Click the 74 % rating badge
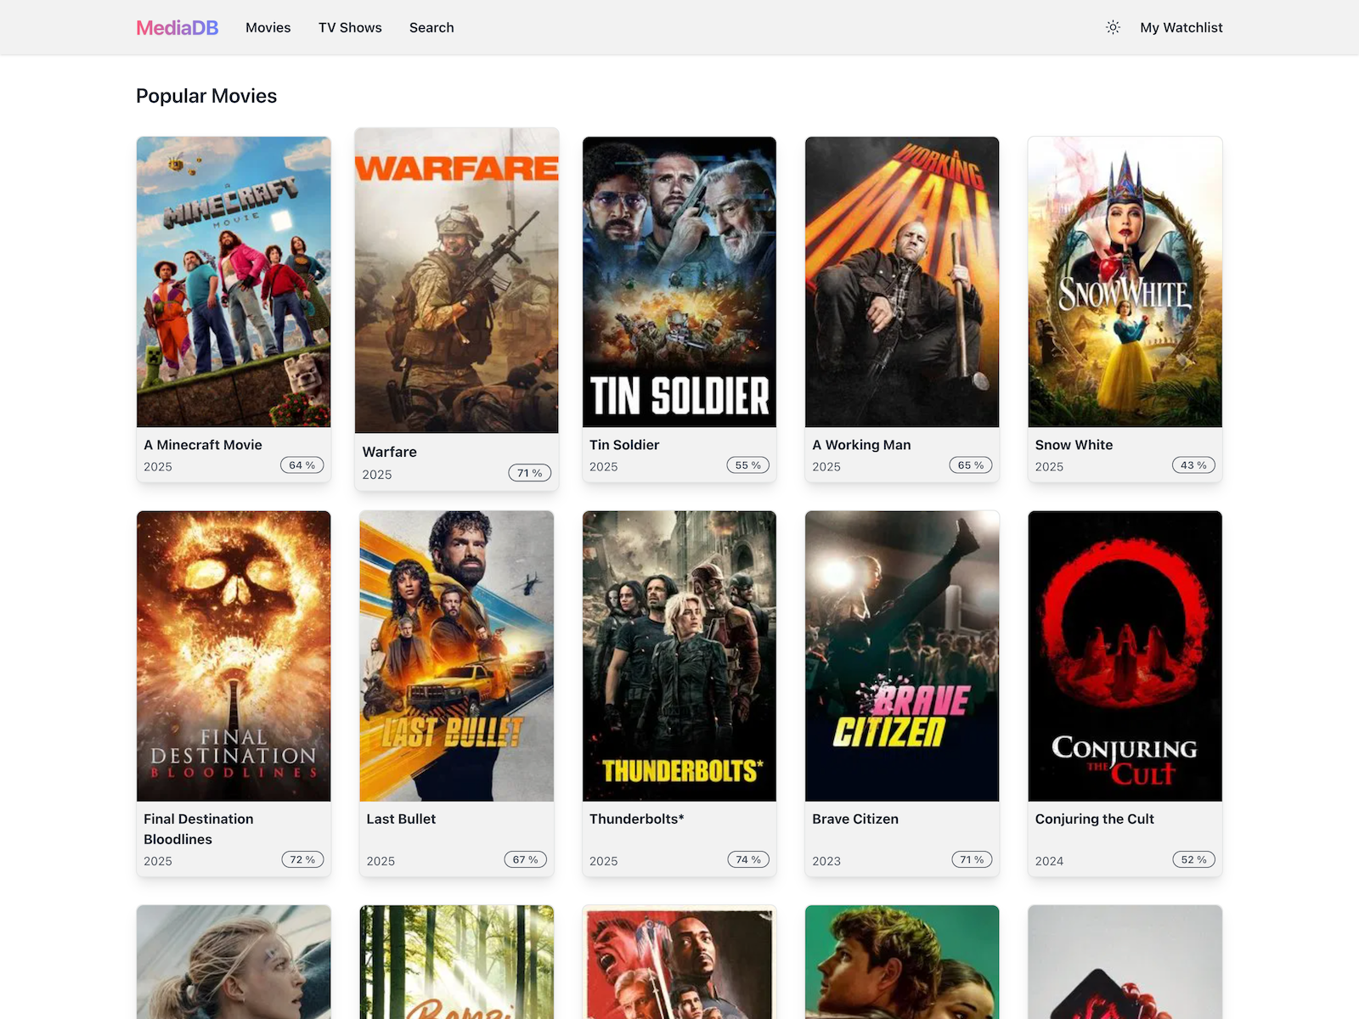This screenshot has width=1359, height=1019. click(748, 859)
